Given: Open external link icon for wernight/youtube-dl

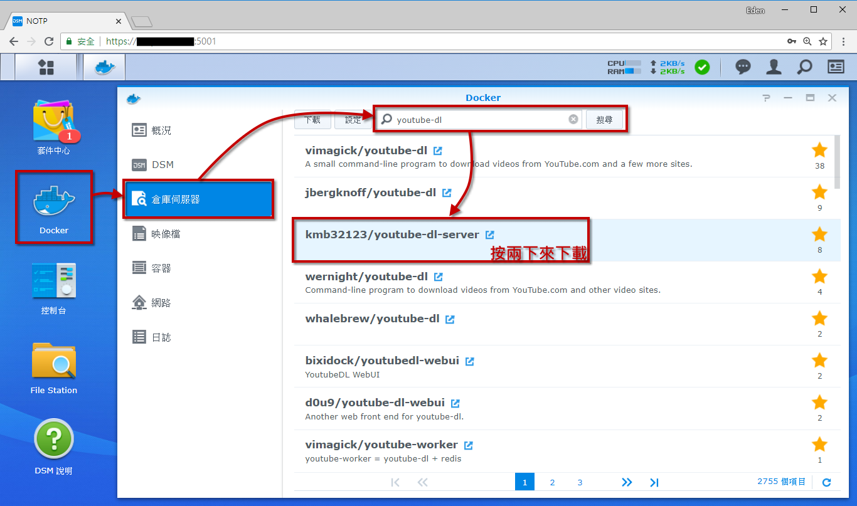Looking at the screenshot, I should pos(439,277).
